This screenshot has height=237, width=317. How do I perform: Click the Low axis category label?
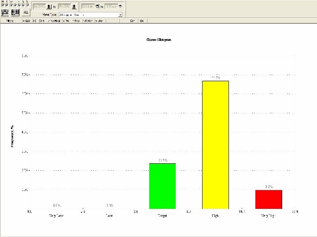point(109,215)
